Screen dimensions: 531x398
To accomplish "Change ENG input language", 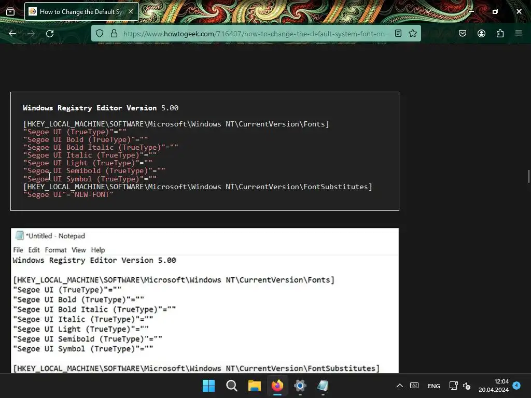I will pyautogui.click(x=434, y=386).
